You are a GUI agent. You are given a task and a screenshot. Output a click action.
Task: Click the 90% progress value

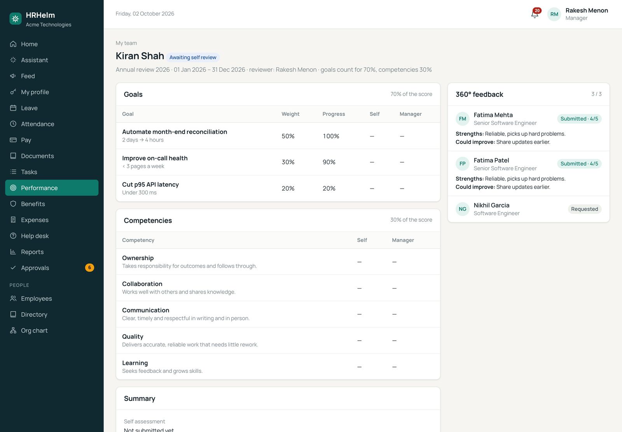pyautogui.click(x=329, y=162)
